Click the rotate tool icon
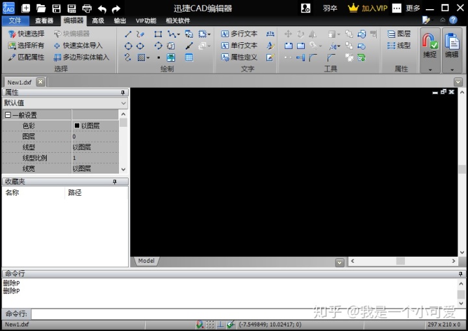Screen dimensions: 468x331 pos(300,34)
